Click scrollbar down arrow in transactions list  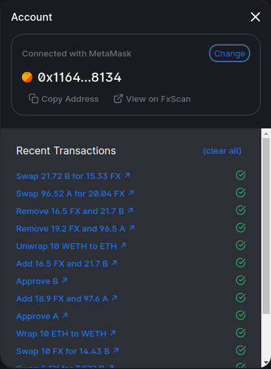tap(266, 363)
